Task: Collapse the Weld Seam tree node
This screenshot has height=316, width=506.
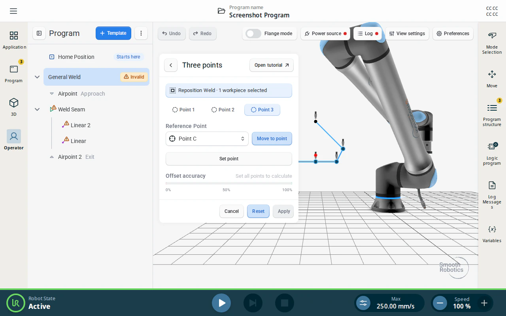Action: pyautogui.click(x=37, y=109)
